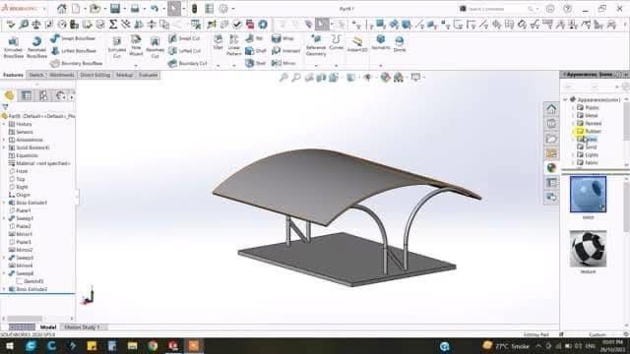Image resolution: width=630 pixels, height=354 pixels.
Task: Select the blue color appearance thumbnail
Action: click(588, 195)
